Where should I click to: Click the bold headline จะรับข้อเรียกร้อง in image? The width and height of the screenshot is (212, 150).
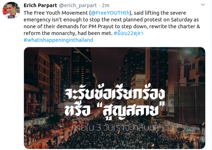(115, 93)
